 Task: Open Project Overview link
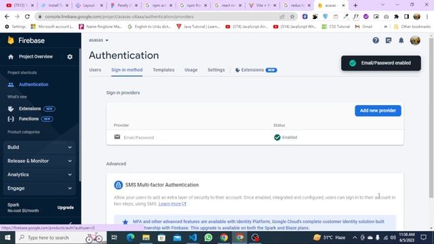pyautogui.click(x=36, y=57)
